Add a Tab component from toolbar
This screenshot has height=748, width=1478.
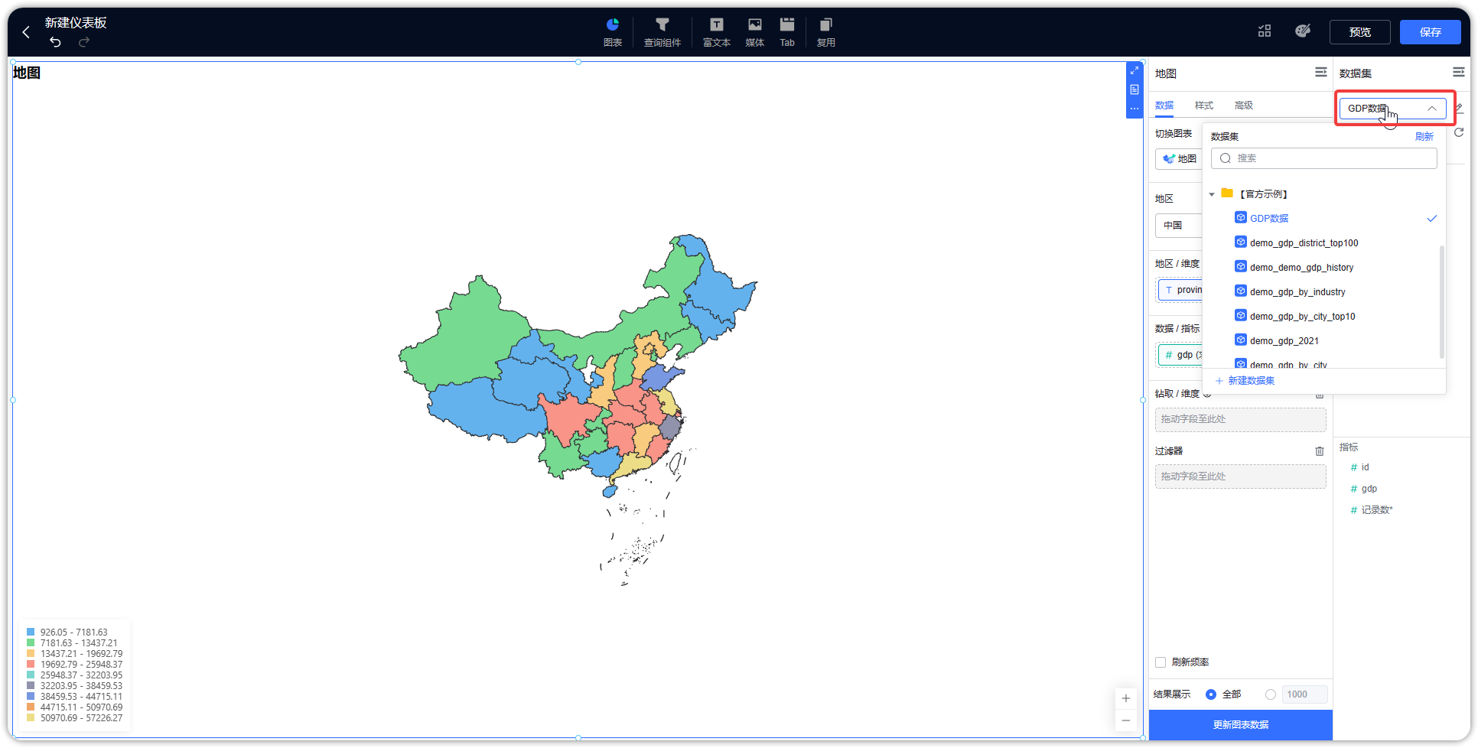[787, 32]
